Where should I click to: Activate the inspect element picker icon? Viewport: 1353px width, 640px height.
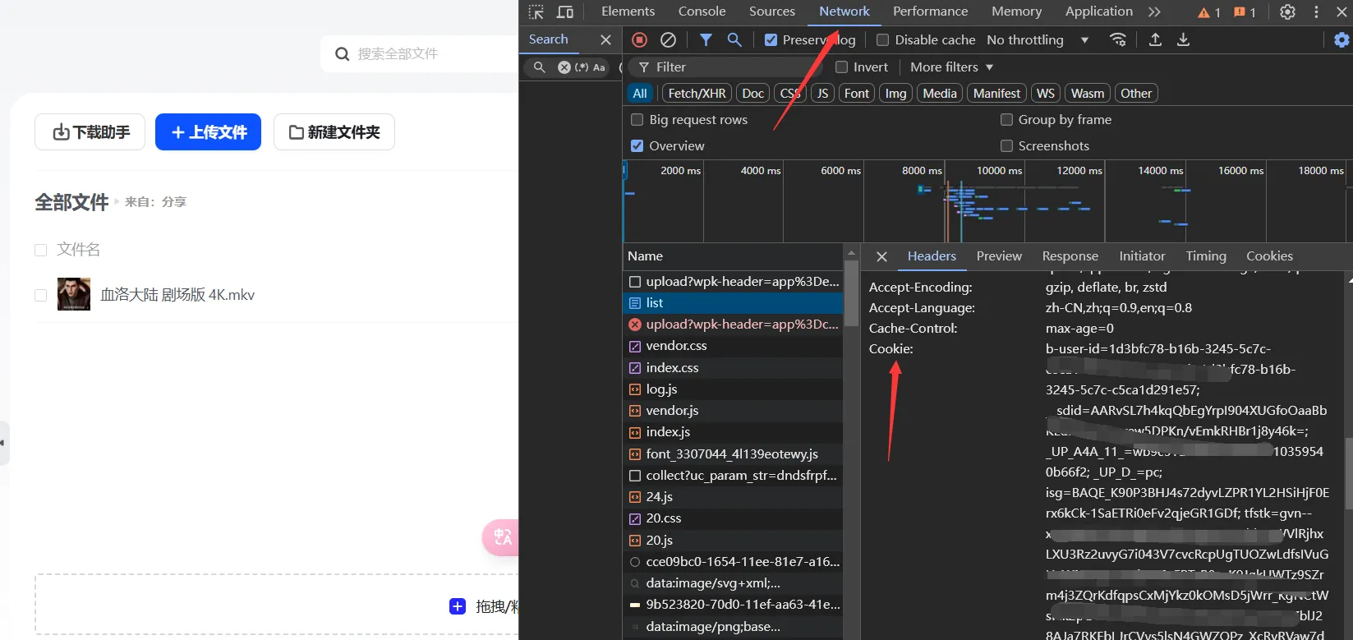click(536, 12)
